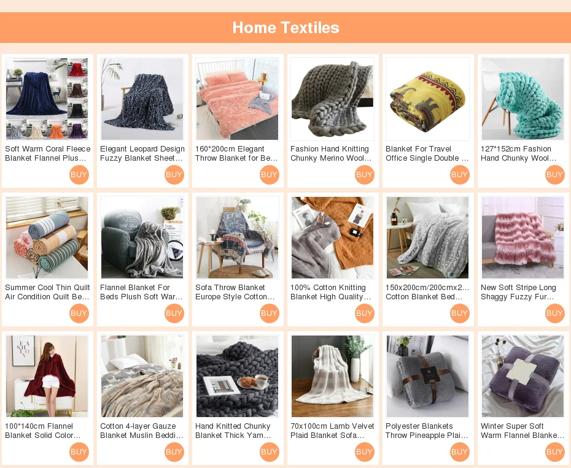571x468 pixels.
Task: Click BUY for 100% Cotton Knitting Blanket
Action: tap(364, 313)
